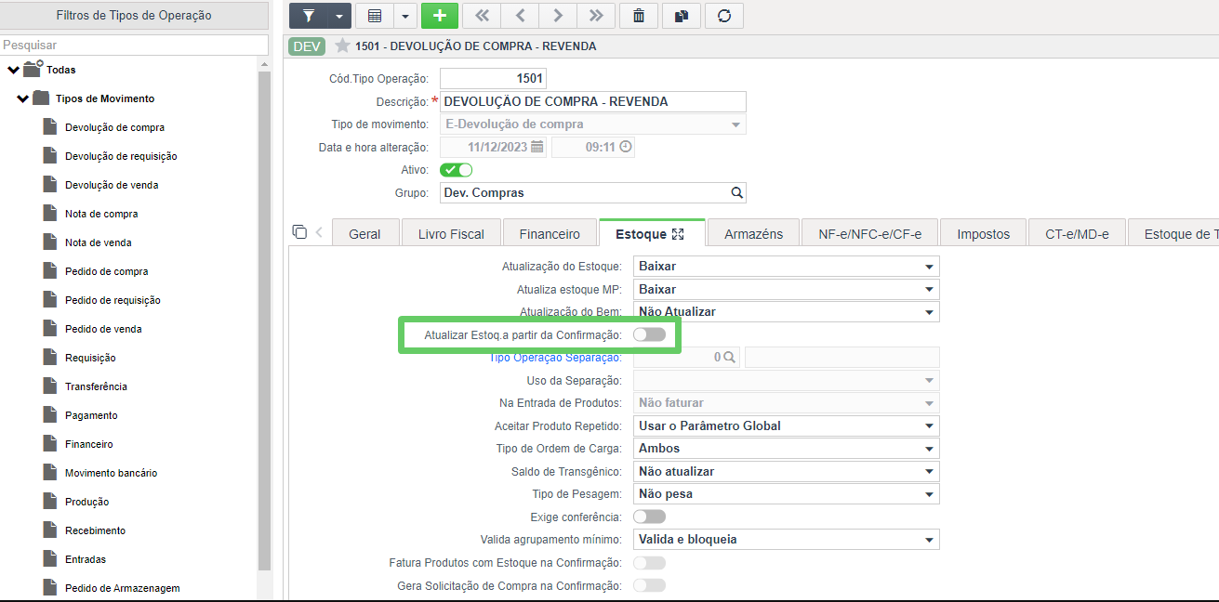Select Pedido de compra item
Viewport: 1219px width, 602px height.
coord(107,271)
